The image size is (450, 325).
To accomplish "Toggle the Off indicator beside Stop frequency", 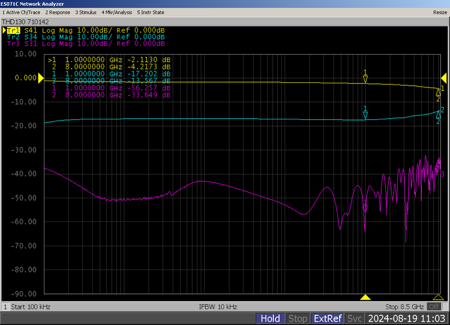I will pos(434,307).
